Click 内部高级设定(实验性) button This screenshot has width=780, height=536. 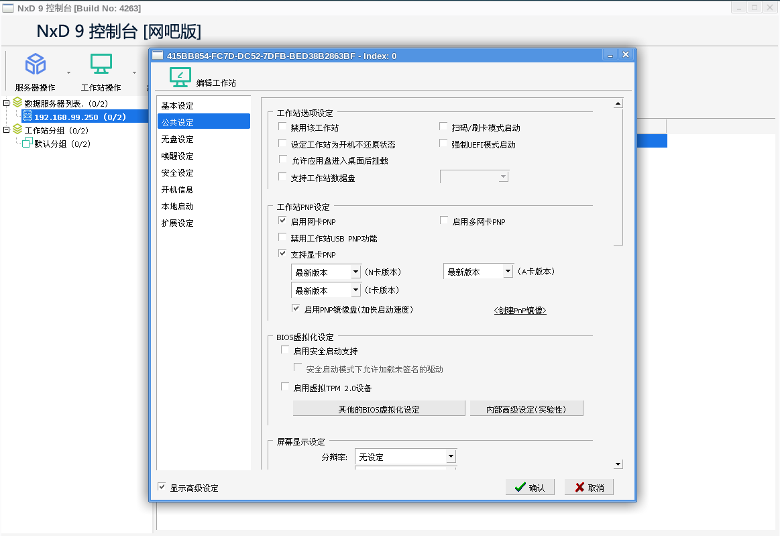pos(526,409)
